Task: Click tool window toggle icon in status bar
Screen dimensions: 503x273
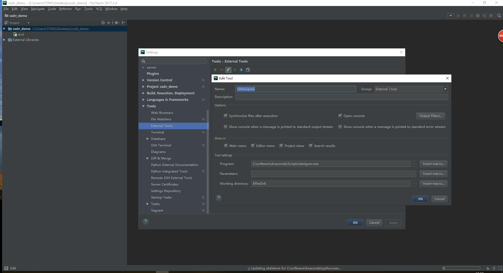Action: point(6,268)
